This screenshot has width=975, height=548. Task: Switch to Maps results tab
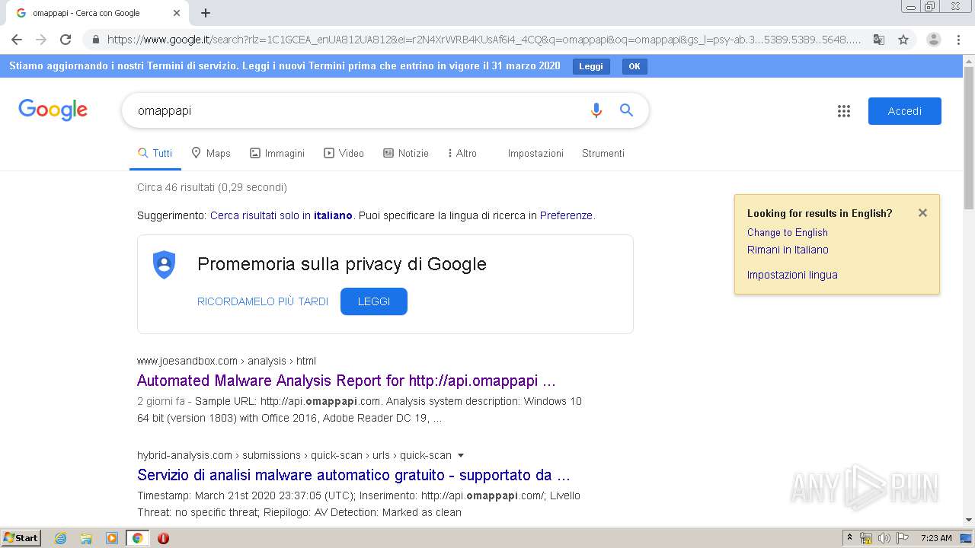coord(211,153)
